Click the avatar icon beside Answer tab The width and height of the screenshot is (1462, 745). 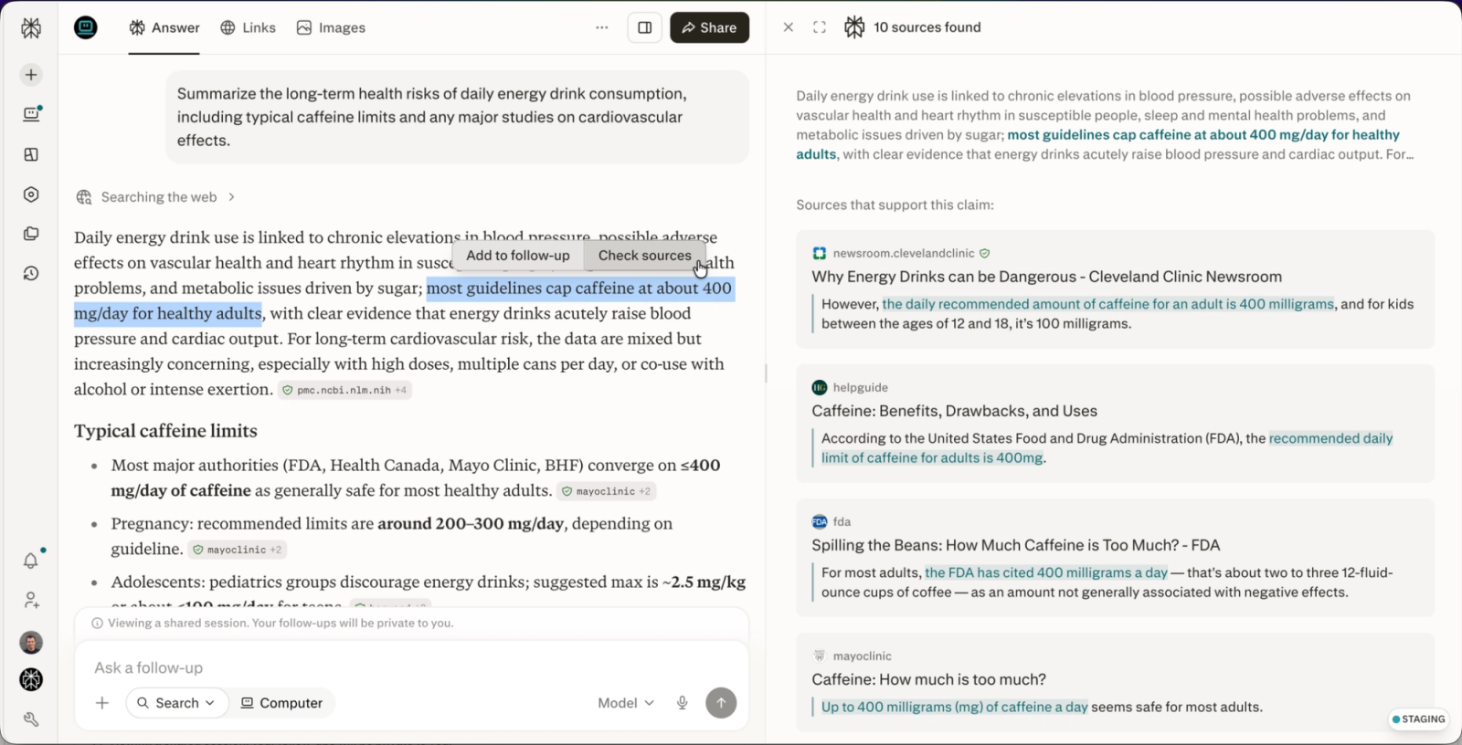pyautogui.click(x=86, y=27)
